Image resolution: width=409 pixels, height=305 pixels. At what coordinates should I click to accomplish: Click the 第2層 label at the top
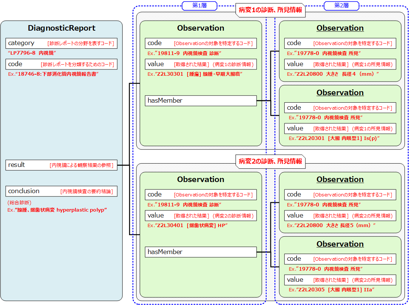tap(341, 6)
